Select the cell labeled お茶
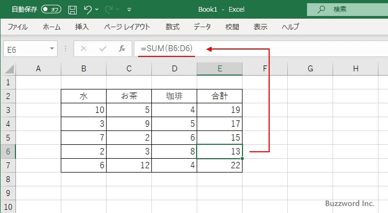Screen dimensions: 388x213 [129, 96]
